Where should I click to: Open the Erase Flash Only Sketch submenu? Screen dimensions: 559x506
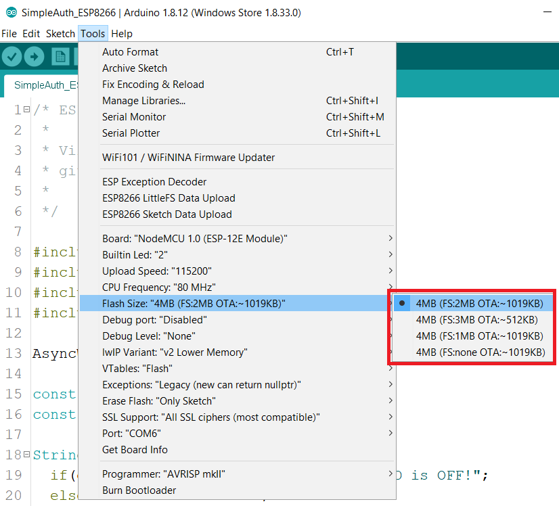237,401
